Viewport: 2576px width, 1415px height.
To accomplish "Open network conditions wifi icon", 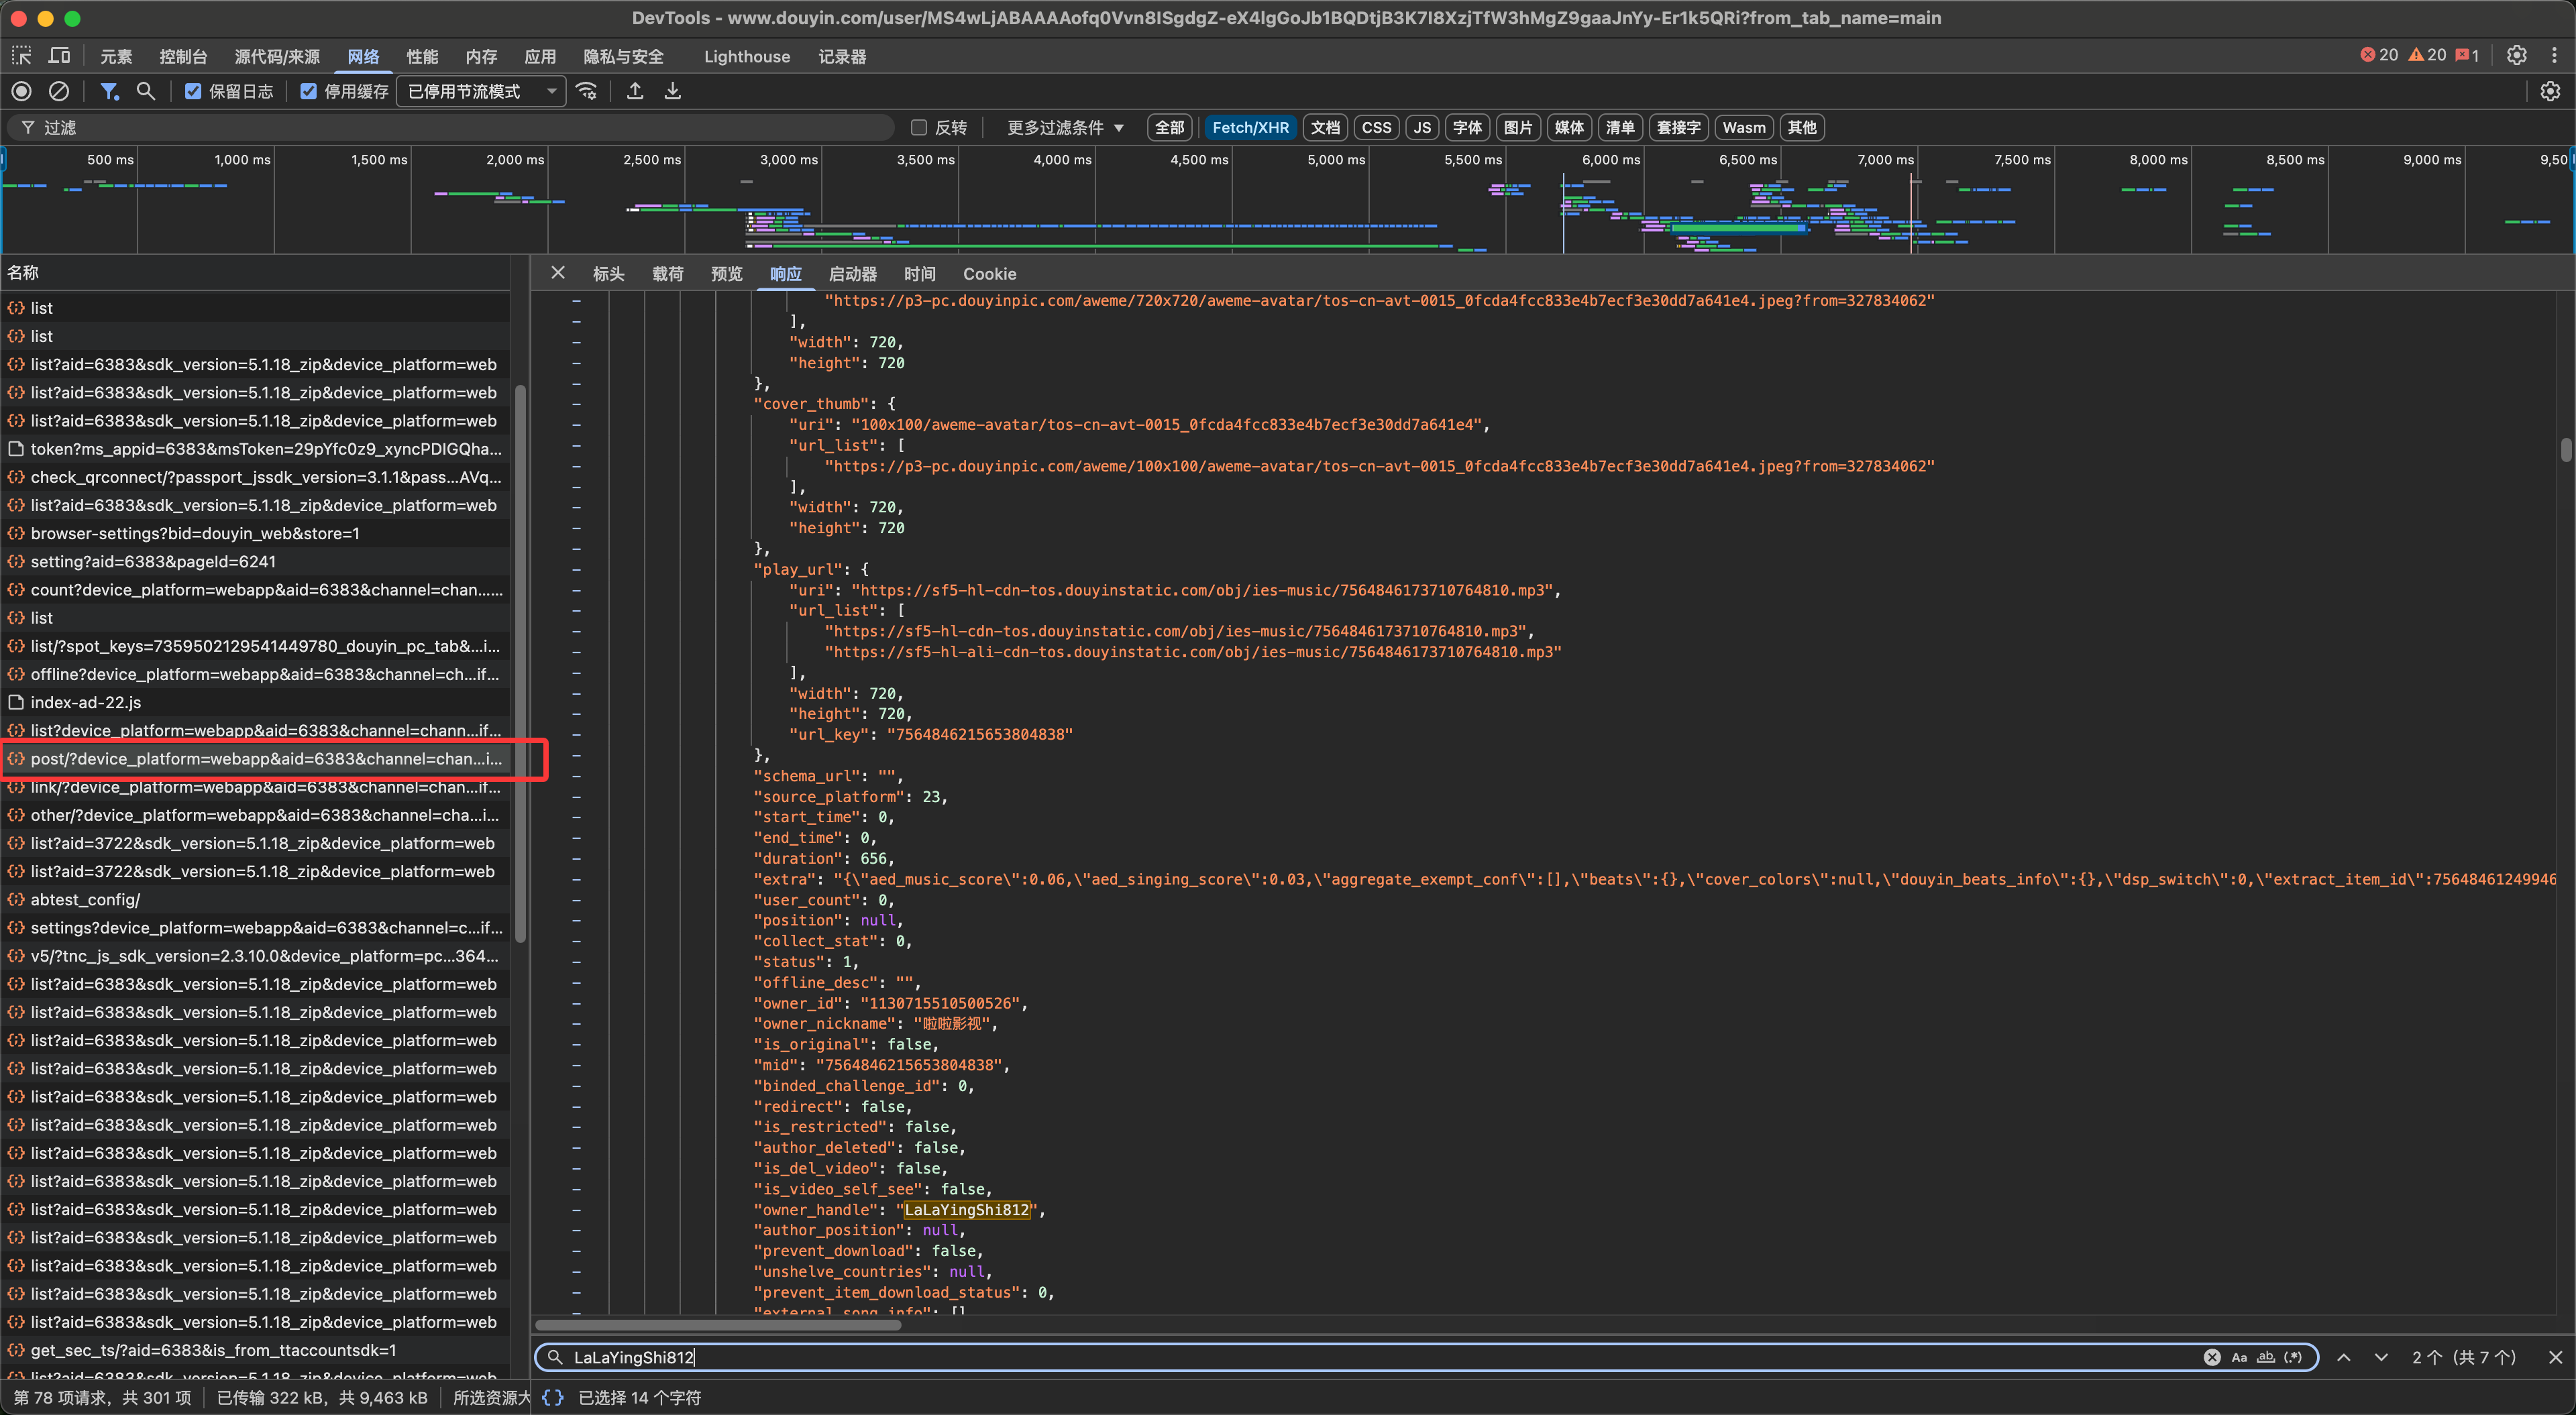I will 587,91.
